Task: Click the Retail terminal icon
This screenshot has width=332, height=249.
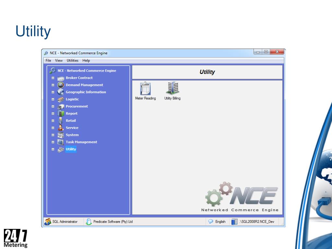Action: tap(61, 121)
